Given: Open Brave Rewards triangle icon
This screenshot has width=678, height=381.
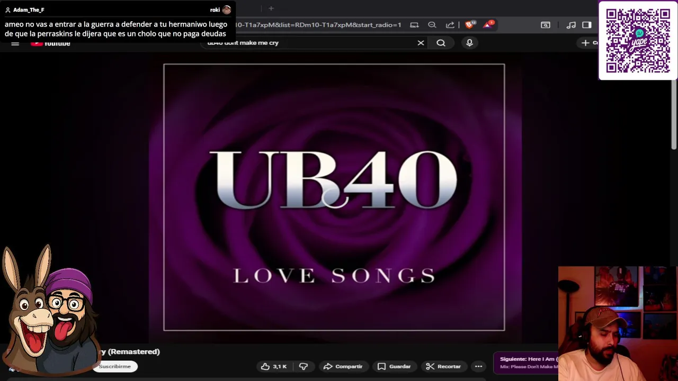Looking at the screenshot, I should (x=488, y=24).
